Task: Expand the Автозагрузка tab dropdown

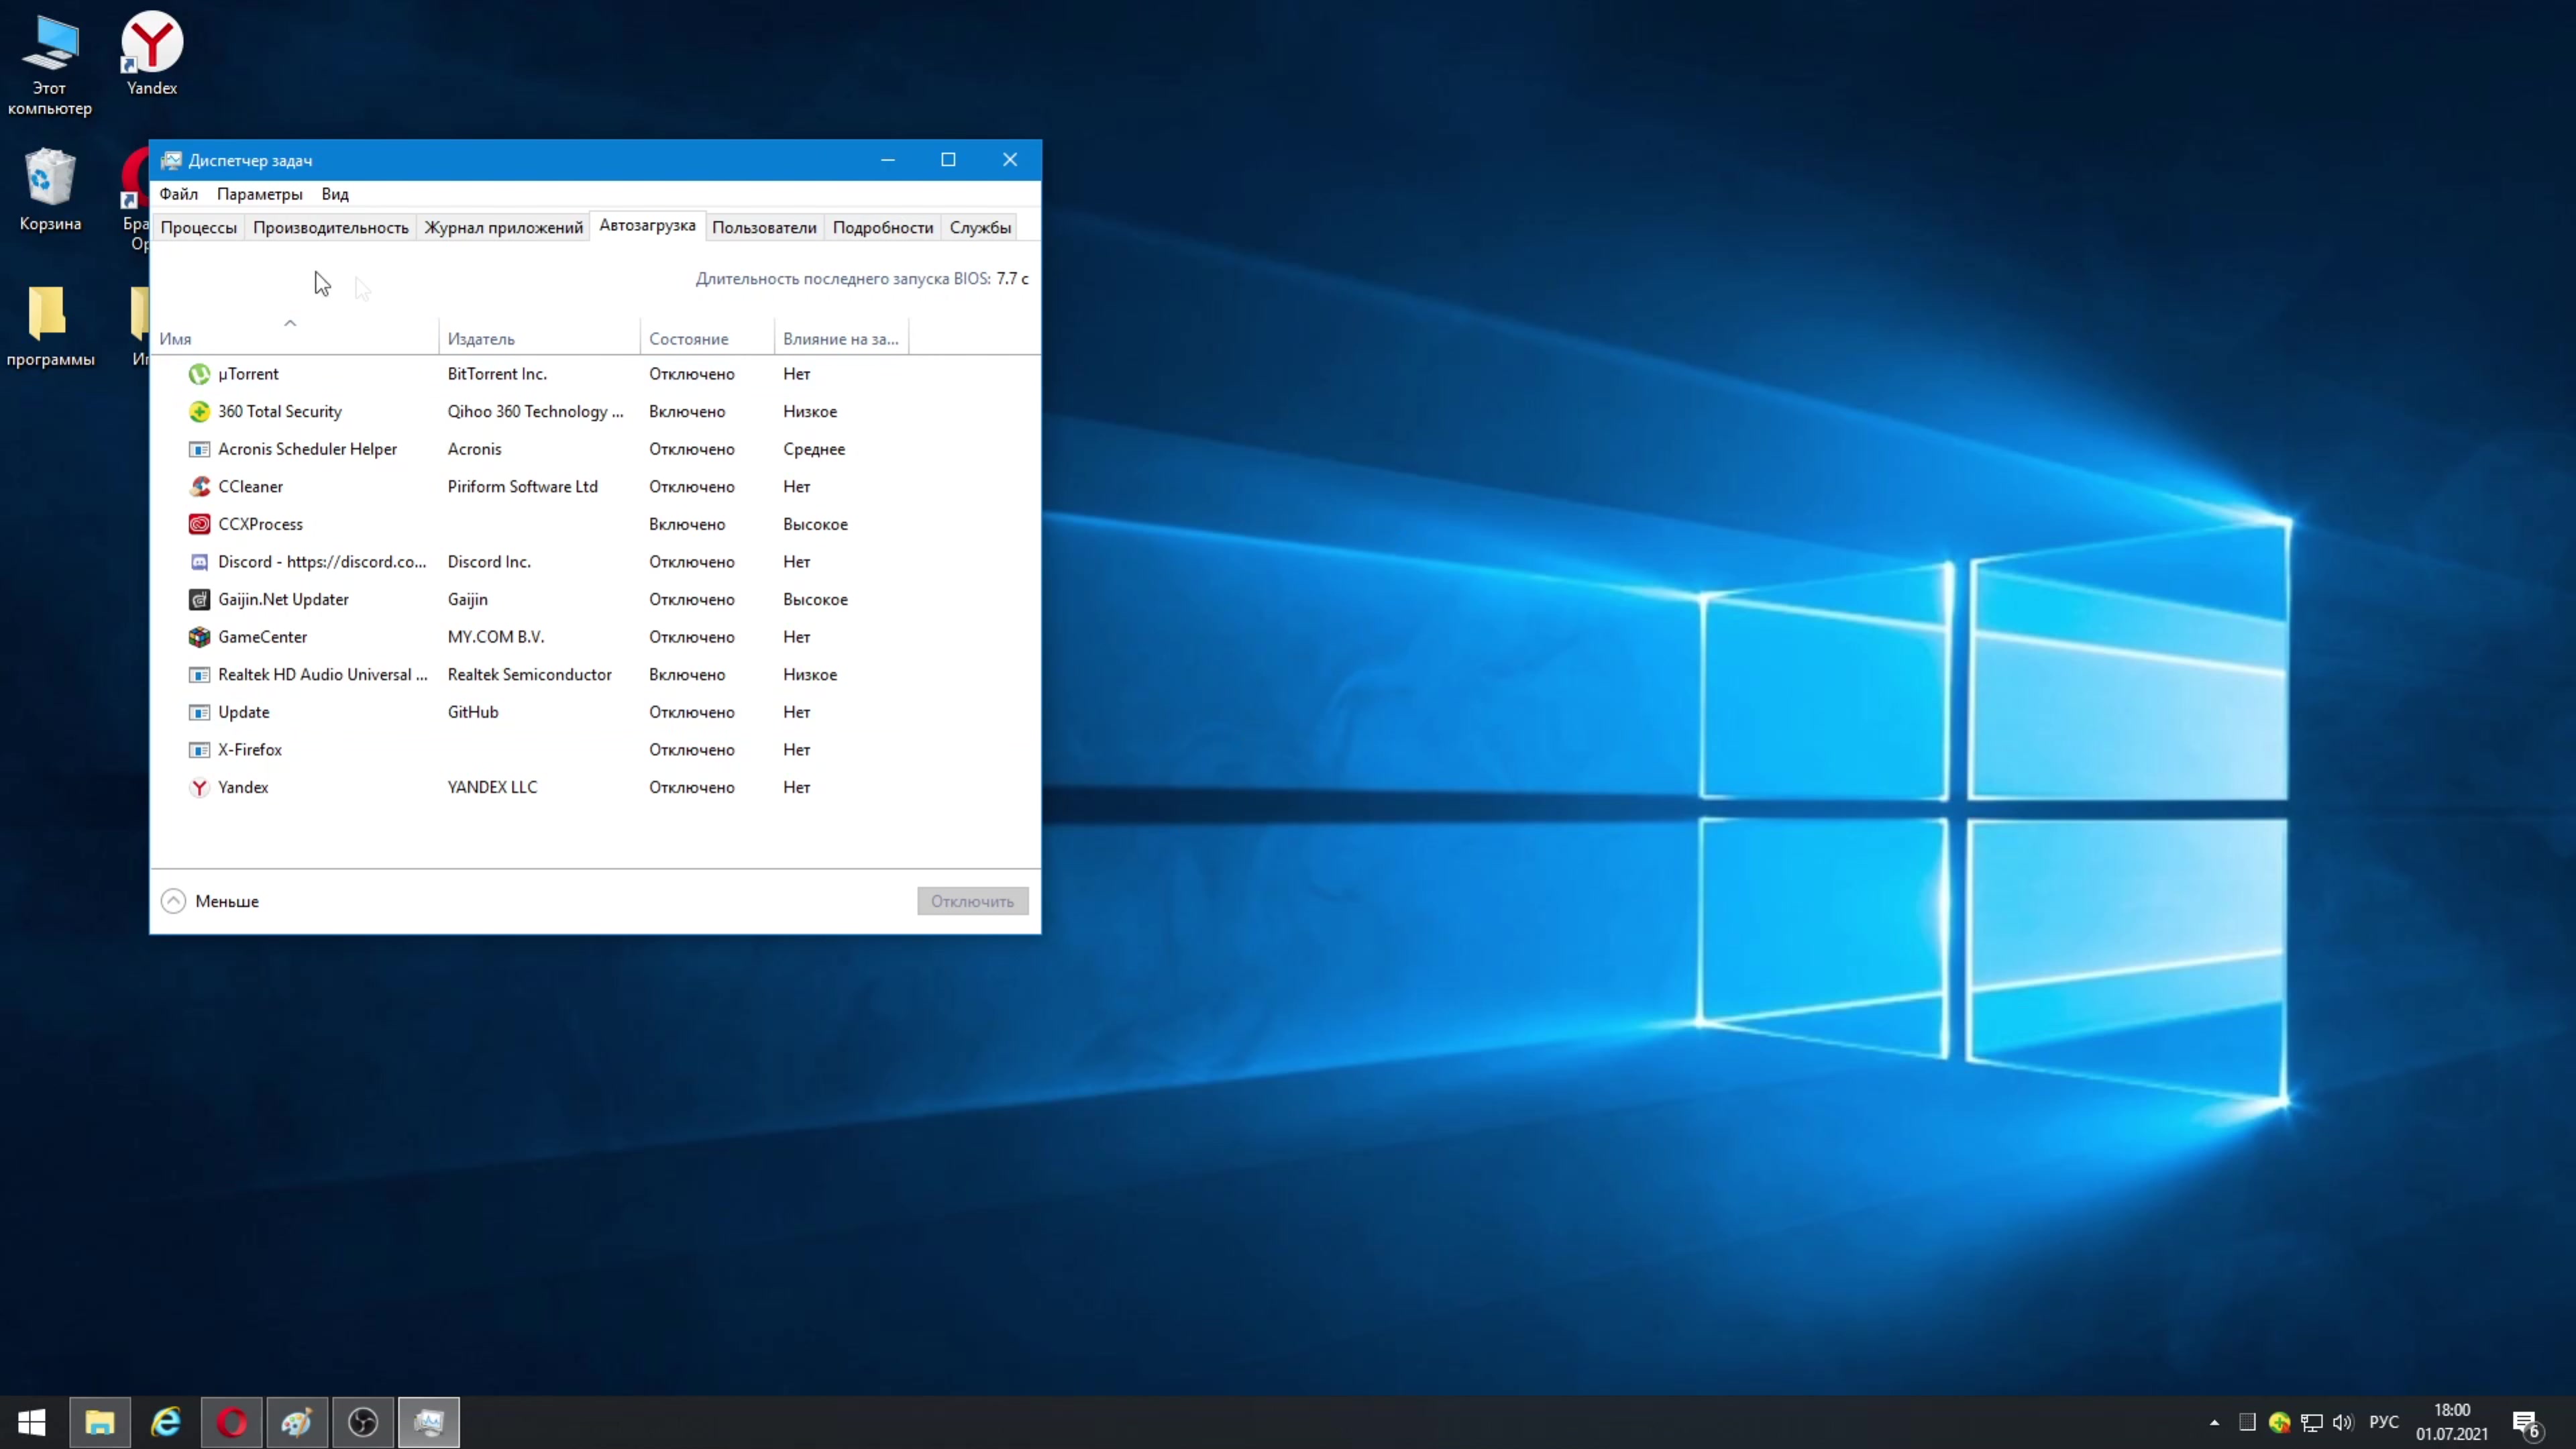Action: (647, 227)
